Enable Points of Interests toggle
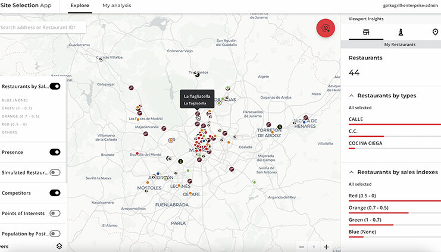The image size is (441, 252). [x=55, y=213]
